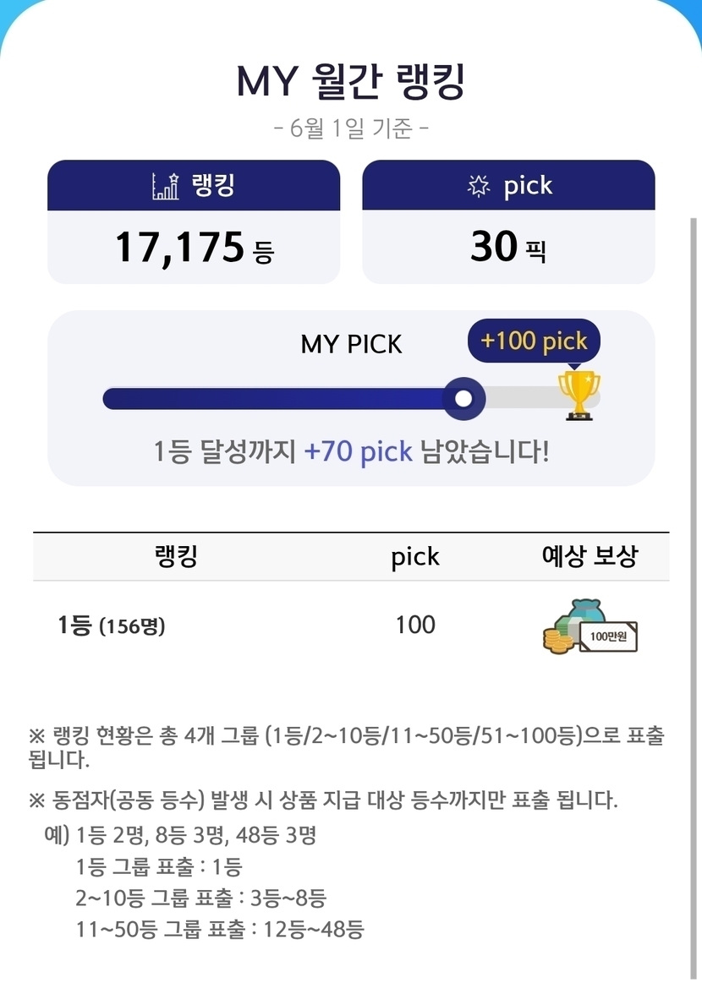This screenshot has height=983, width=702.
Task: Tap the +70 pick highlighted text
Action: tap(359, 451)
